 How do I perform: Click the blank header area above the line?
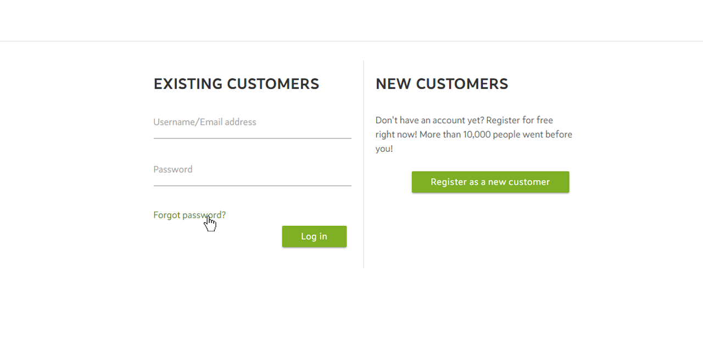coord(351,20)
